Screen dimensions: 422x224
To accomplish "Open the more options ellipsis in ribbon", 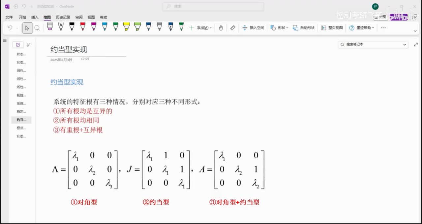I will point(383,28).
